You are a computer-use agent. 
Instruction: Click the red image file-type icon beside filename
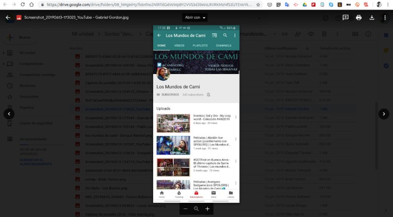pos(19,18)
